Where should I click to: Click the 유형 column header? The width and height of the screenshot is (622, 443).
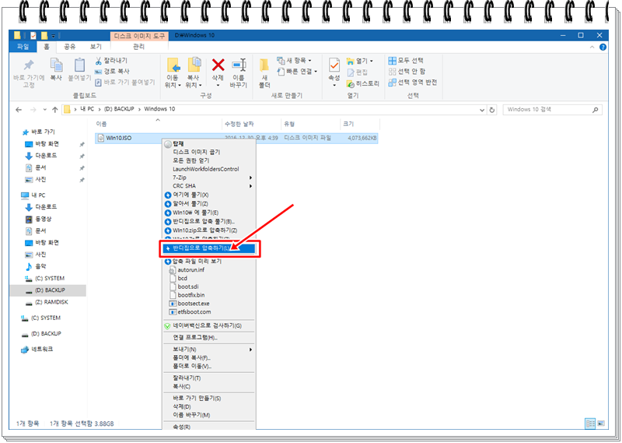[310, 124]
